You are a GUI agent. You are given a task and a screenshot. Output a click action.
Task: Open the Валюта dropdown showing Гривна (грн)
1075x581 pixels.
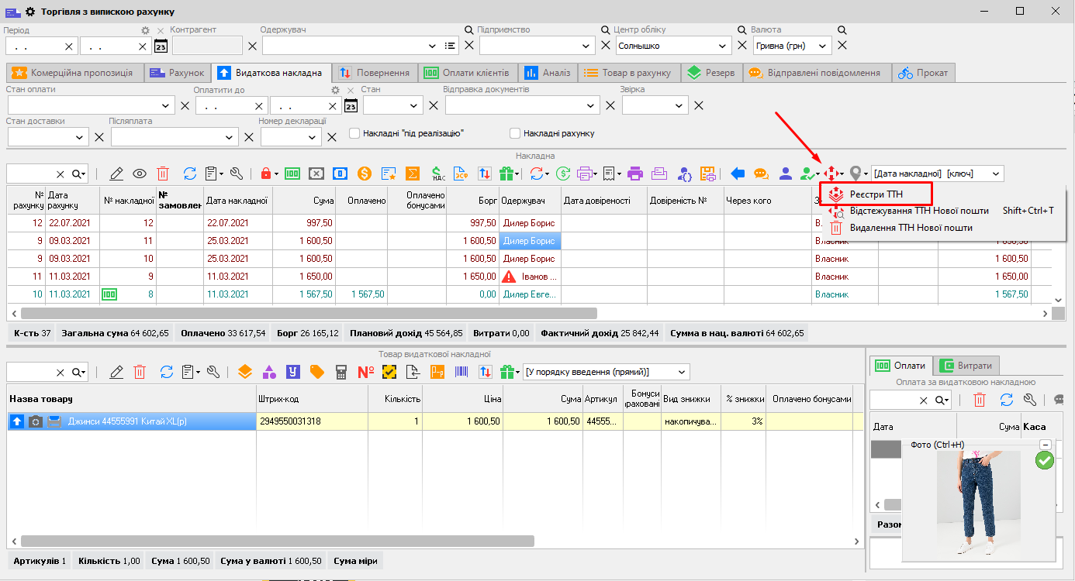point(821,46)
